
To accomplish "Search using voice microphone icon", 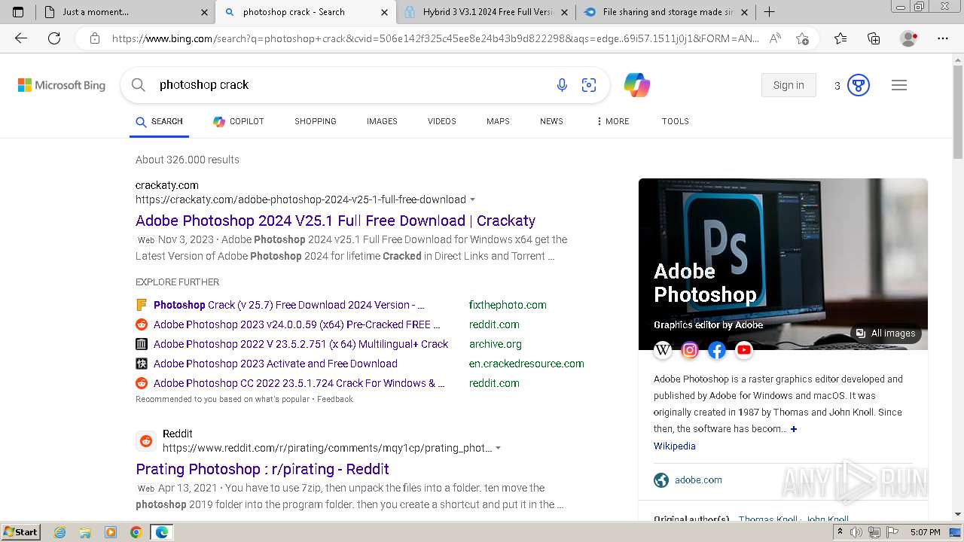I will tap(562, 85).
